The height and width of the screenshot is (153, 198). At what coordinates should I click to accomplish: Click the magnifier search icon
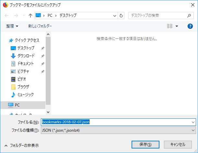point(189,16)
